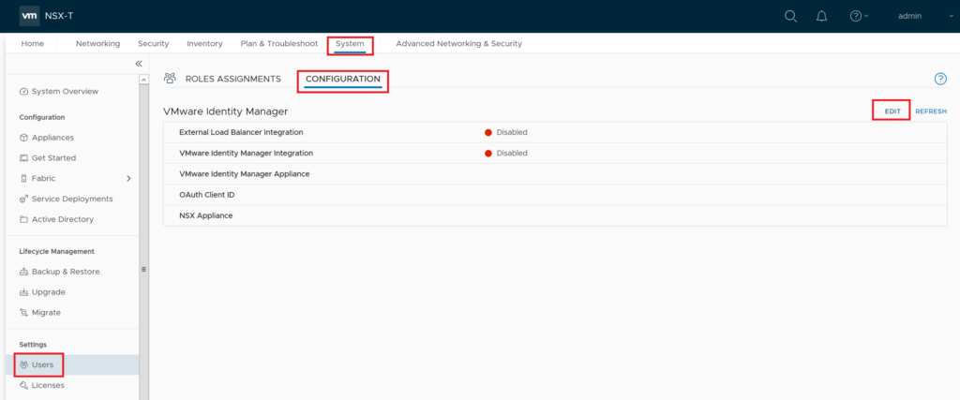This screenshot has width=960, height=400.
Task: Click red status dot for External Load Balancer
Action: [488, 132]
